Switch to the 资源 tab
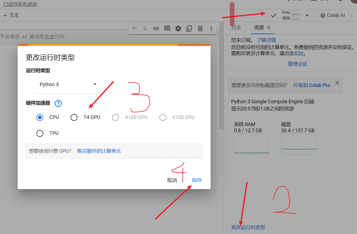The height and width of the screenshot is (234, 357). pyautogui.click(x=259, y=28)
